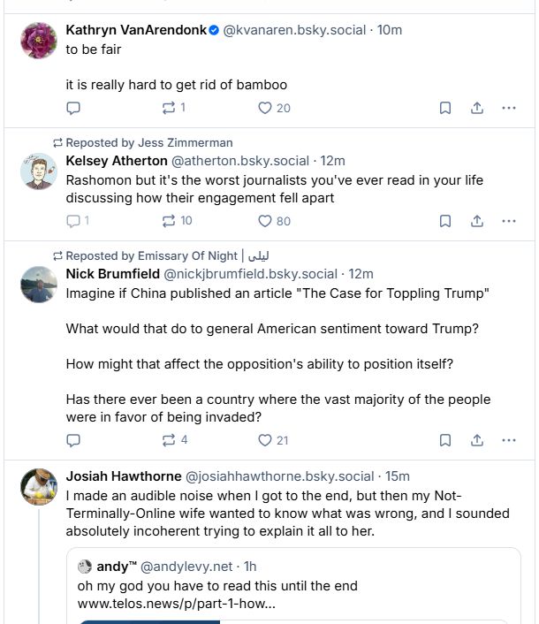Open Kathryn VanArendonk's avatar

[x=39, y=41]
